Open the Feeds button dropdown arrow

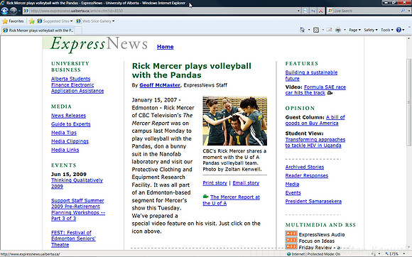[x=322, y=30]
